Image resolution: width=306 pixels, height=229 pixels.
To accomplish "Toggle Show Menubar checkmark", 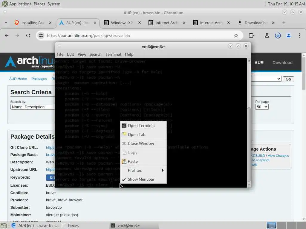I will tap(124, 179).
